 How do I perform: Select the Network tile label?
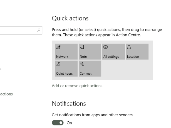click(x=62, y=57)
